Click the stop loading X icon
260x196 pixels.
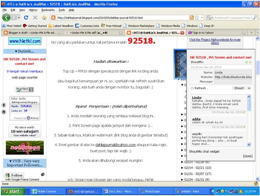coord(35,17)
